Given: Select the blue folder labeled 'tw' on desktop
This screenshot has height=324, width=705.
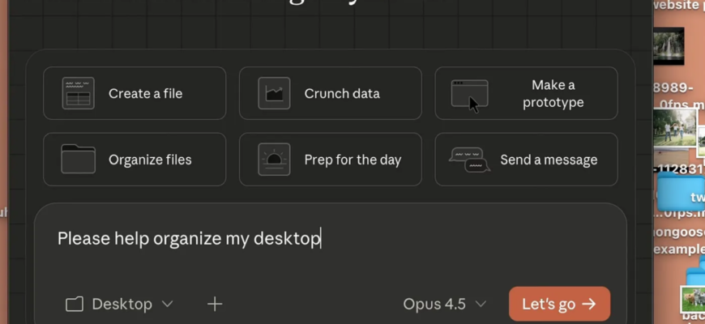Looking at the screenshot, I should pos(682,193).
